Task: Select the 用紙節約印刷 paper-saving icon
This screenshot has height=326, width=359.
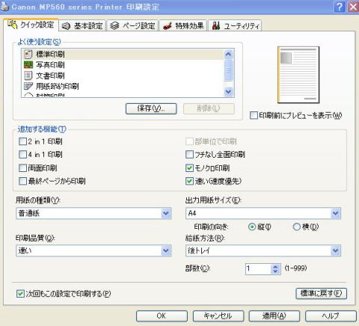Action: (x=28, y=86)
